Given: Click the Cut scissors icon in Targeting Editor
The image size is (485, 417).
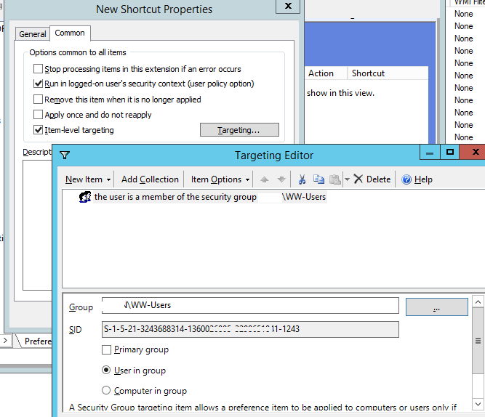Looking at the screenshot, I should (x=302, y=179).
